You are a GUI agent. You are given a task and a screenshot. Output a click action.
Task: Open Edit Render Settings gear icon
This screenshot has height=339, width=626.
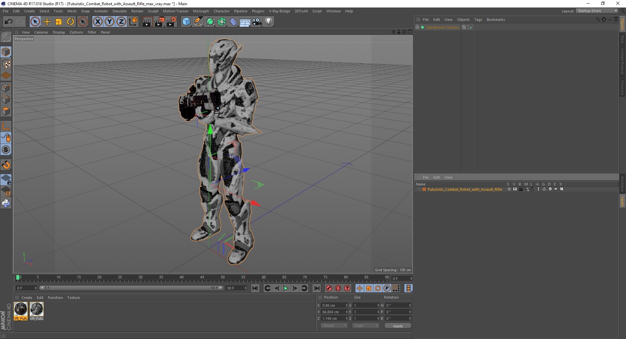(x=171, y=22)
